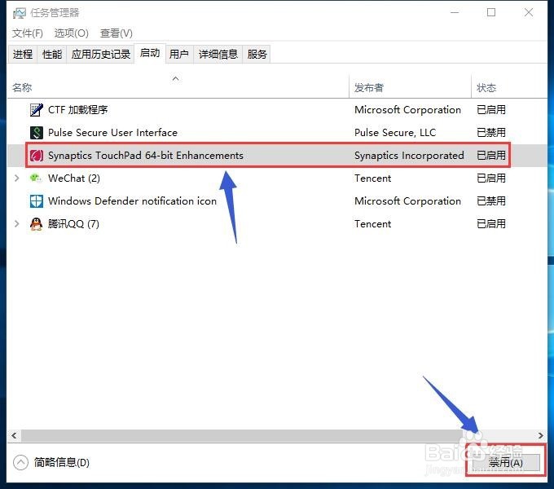Click 已启用 status in CTF row
554x489 pixels.
pyautogui.click(x=491, y=110)
